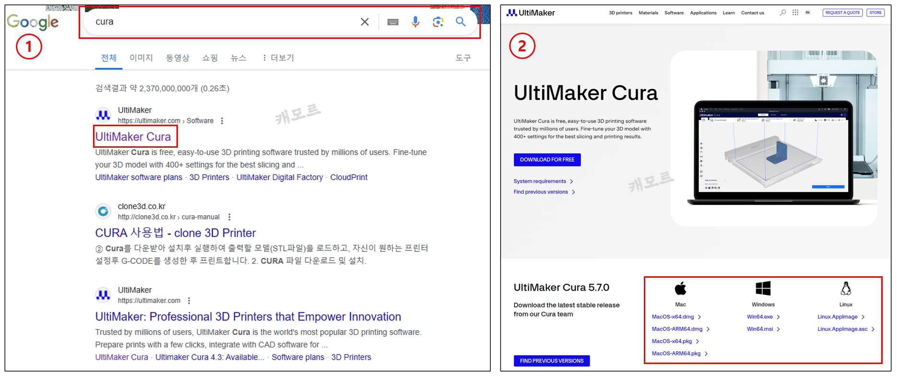Image resolution: width=897 pixels, height=376 pixels.
Task: Switch to the 이미지 tab
Action: tap(141, 58)
